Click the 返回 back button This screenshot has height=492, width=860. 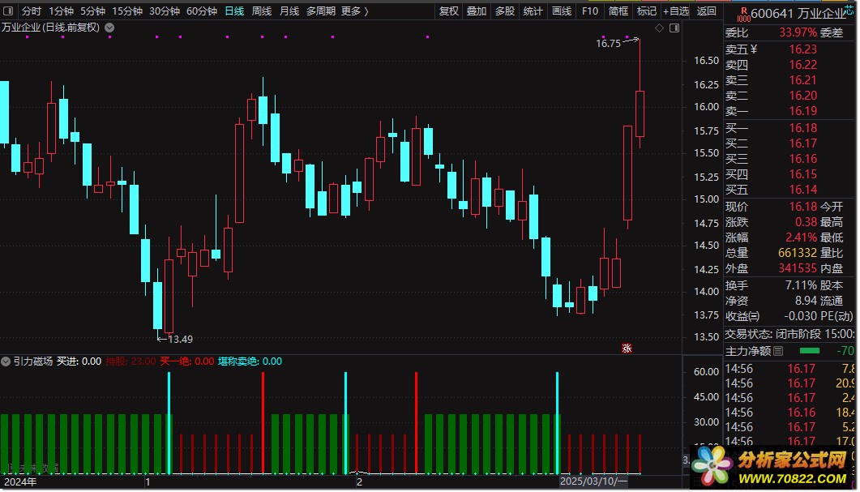707,11
